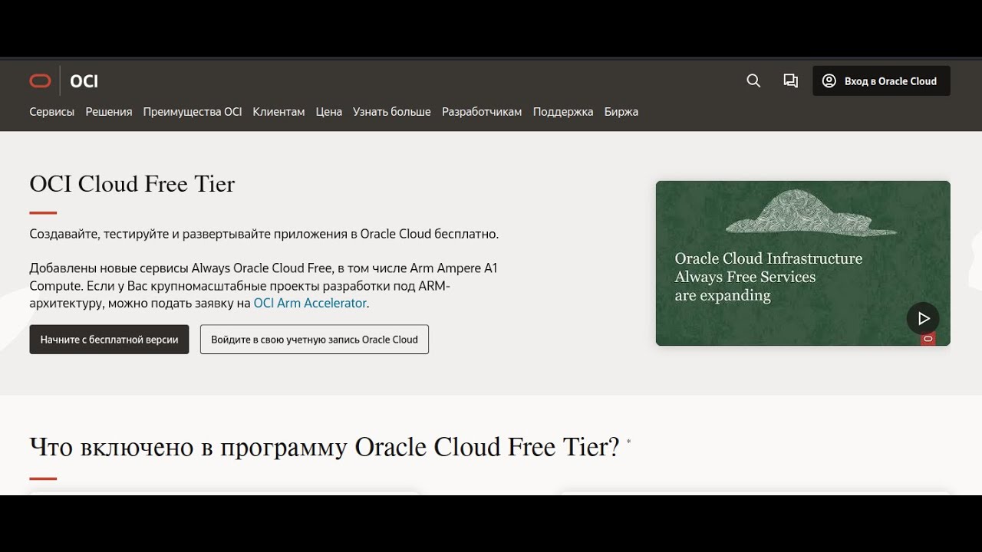
Task: Click the Вход в Oracle Cloud button
Action: tap(881, 80)
